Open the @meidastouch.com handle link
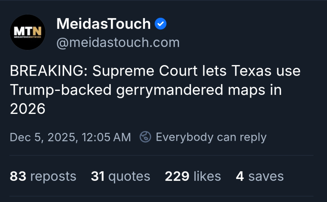The image size is (327, 202). point(118,43)
